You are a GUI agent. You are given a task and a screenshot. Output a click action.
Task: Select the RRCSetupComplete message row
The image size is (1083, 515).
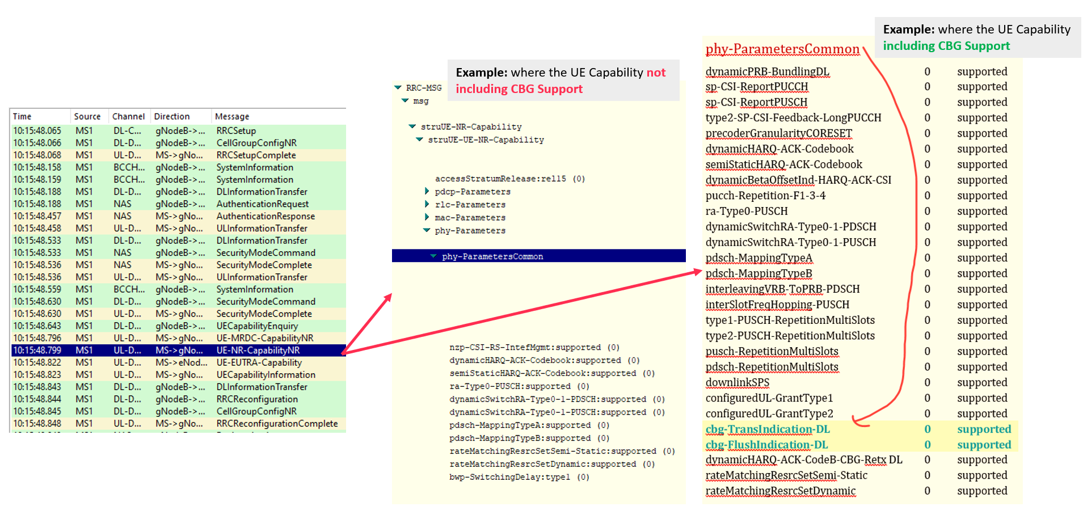tap(178, 155)
